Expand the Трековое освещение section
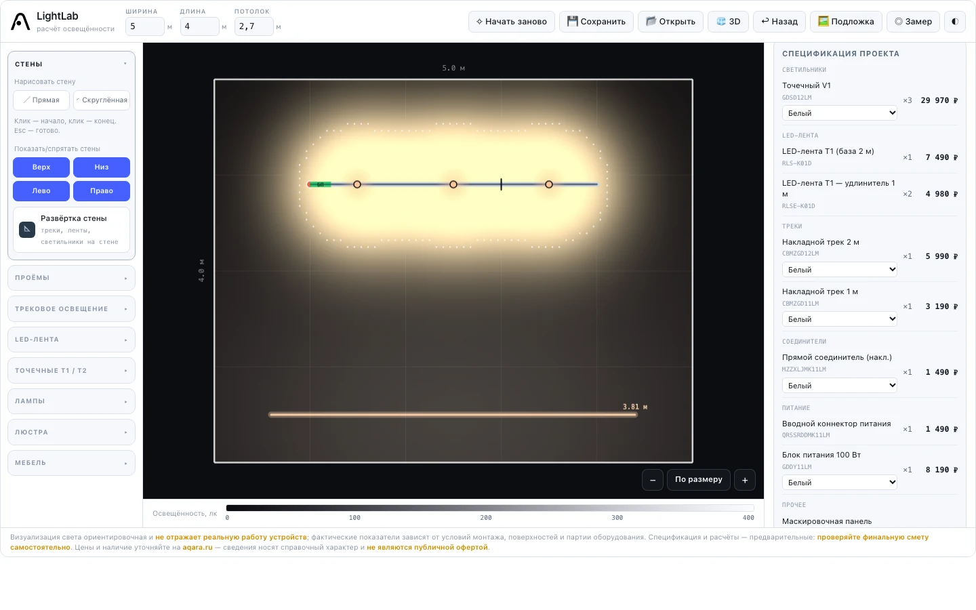This screenshot has width=976, height=610. click(71, 309)
